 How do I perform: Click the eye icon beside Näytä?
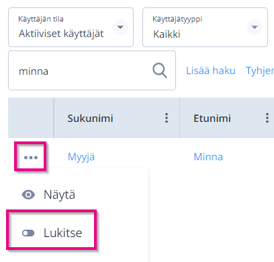click(28, 195)
